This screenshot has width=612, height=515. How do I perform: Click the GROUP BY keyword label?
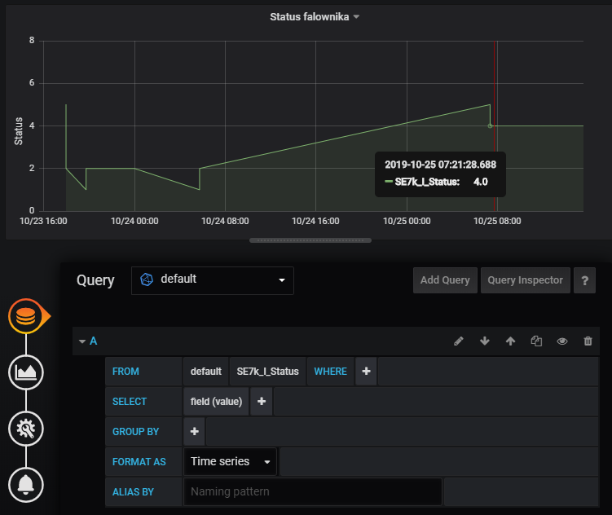(135, 432)
